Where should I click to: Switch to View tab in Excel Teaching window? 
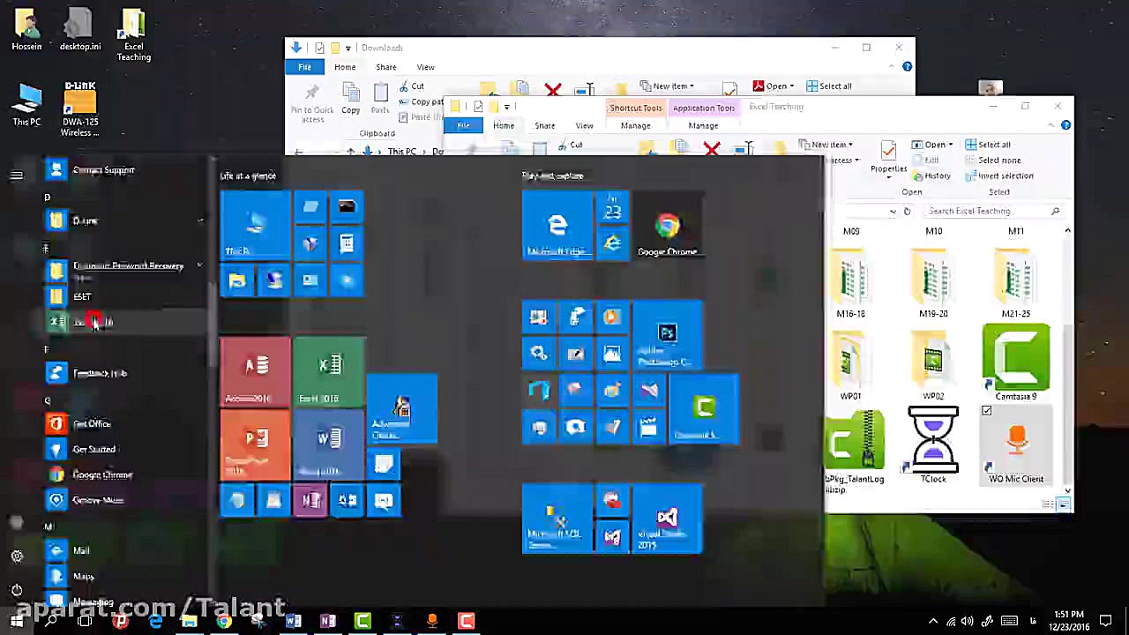584,125
